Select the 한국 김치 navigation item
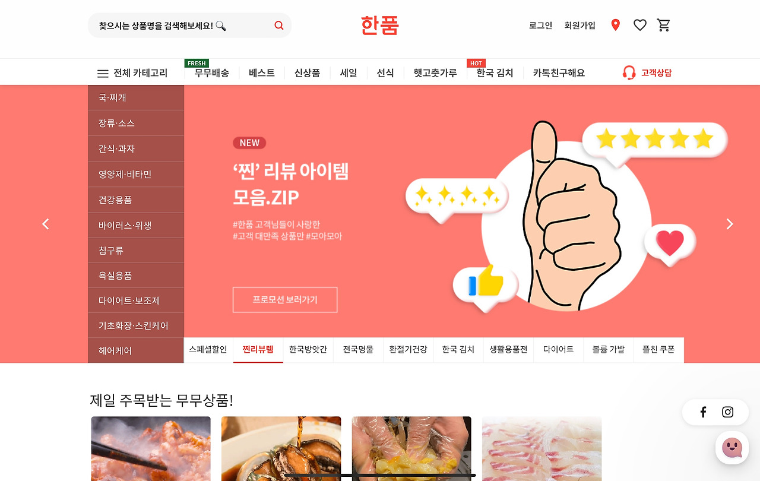Viewport: 760px width, 481px height. tap(495, 73)
